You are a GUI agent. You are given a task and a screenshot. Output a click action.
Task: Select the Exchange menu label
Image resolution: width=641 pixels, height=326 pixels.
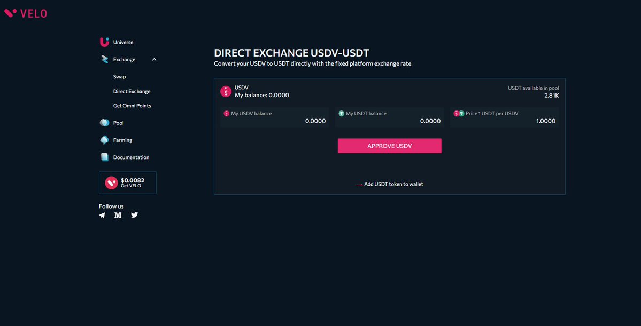(x=124, y=60)
